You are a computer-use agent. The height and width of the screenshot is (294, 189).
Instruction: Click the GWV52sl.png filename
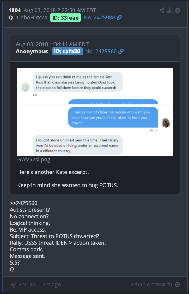pyautogui.click(x=34, y=160)
